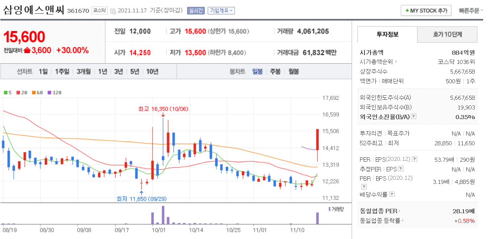The height and width of the screenshot is (239, 488).
Task: Click the current price 15,600 in red
Action: click(24, 37)
